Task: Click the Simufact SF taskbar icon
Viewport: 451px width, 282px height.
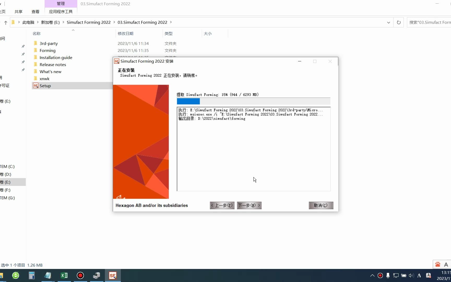Action: [113, 275]
